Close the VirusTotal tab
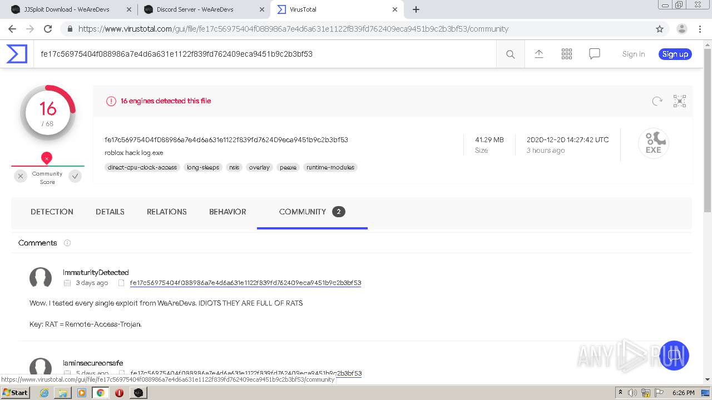 [395, 9]
